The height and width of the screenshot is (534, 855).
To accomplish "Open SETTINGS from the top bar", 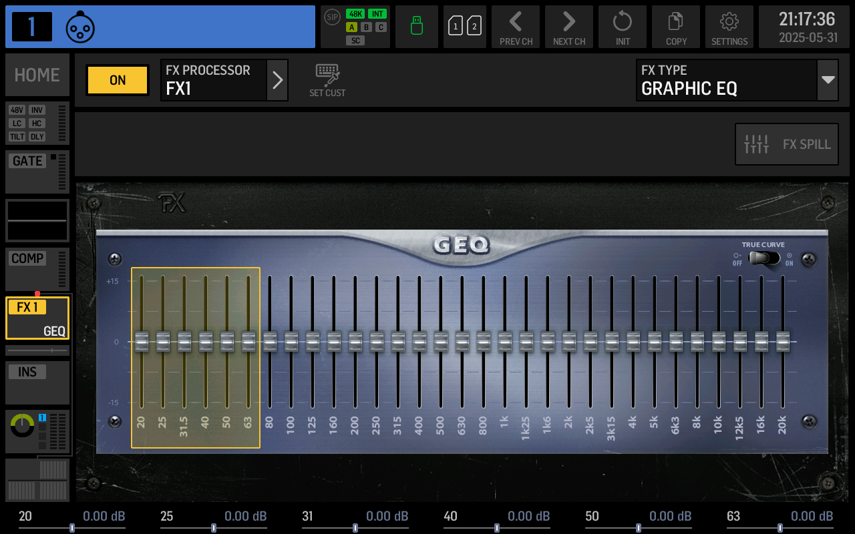I will point(729,27).
